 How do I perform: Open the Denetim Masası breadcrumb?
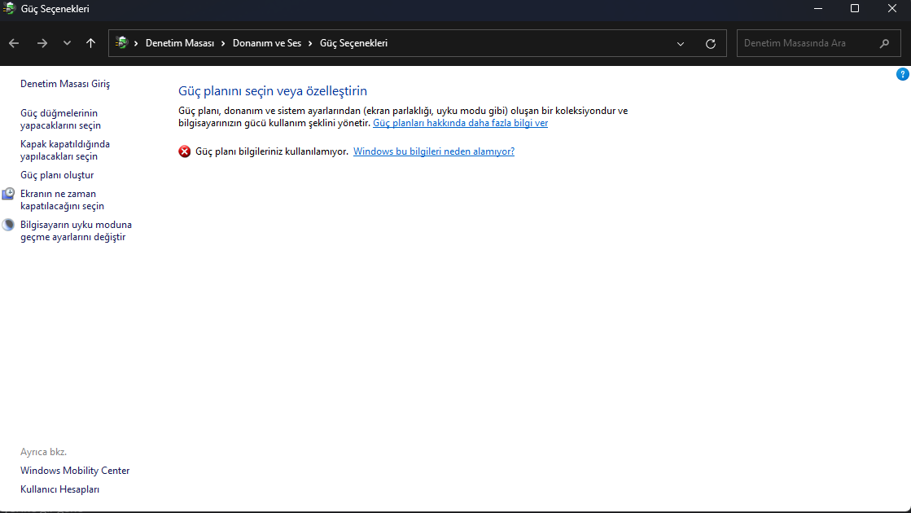coord(180,43)
